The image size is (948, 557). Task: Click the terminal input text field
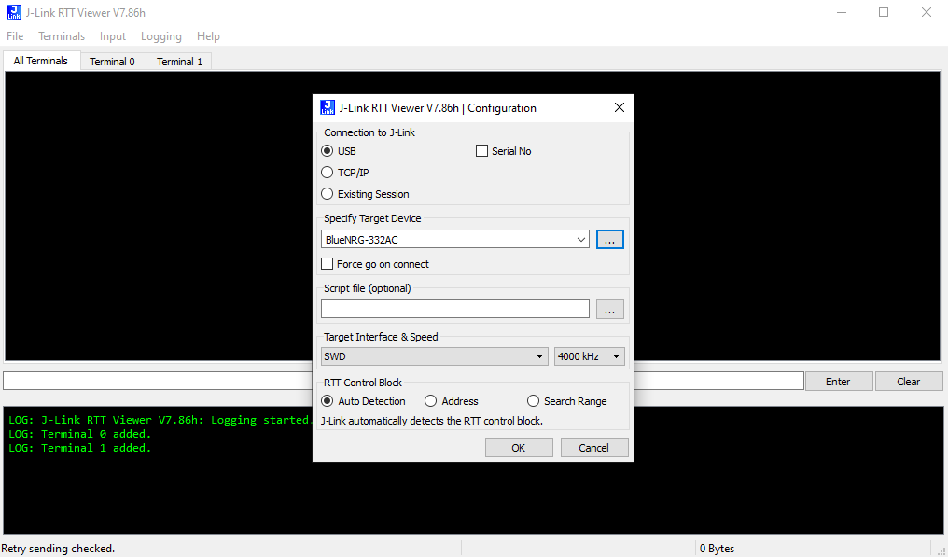pyautogui.click(x=403, y=381)
